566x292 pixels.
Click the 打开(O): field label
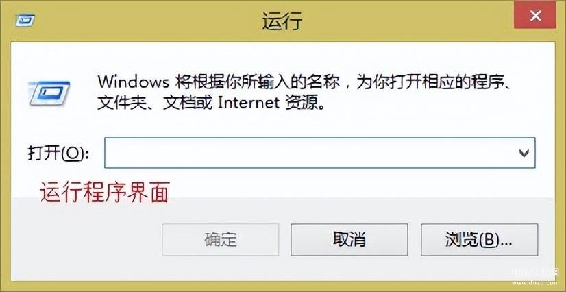pos(58,154)
